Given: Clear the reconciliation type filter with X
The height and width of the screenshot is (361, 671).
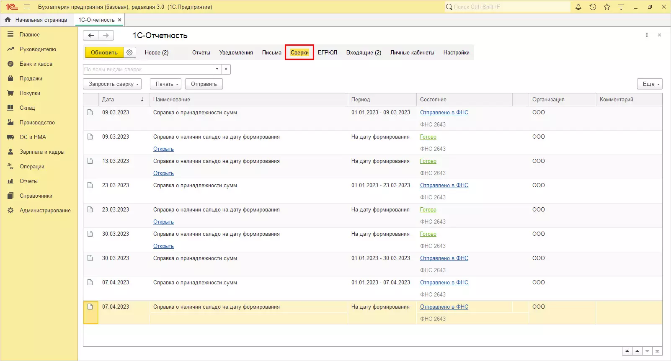Looking at the screenshot, I should [226, 69].
